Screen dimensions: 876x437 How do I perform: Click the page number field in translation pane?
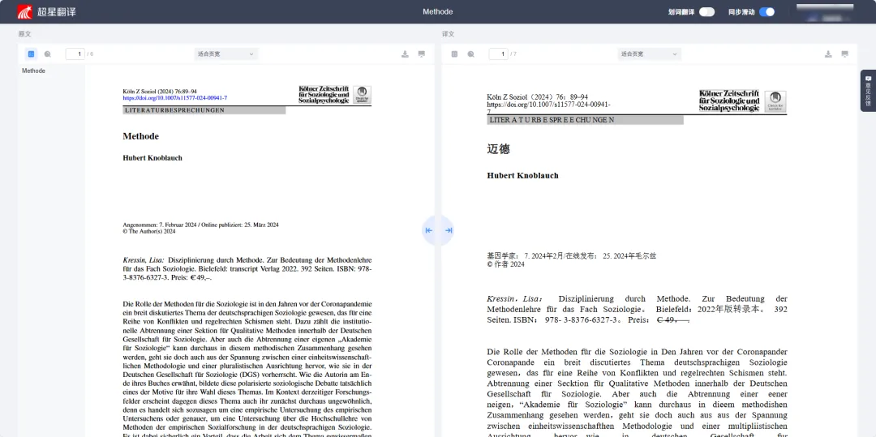pos(498,54)
